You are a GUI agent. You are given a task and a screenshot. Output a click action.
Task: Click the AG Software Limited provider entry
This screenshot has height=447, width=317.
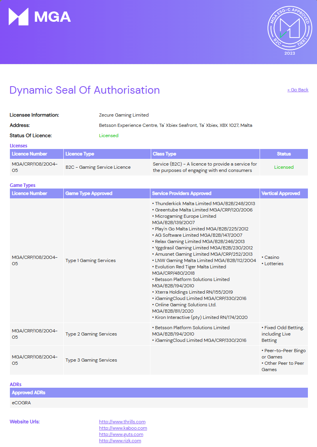tap(197, 235)
